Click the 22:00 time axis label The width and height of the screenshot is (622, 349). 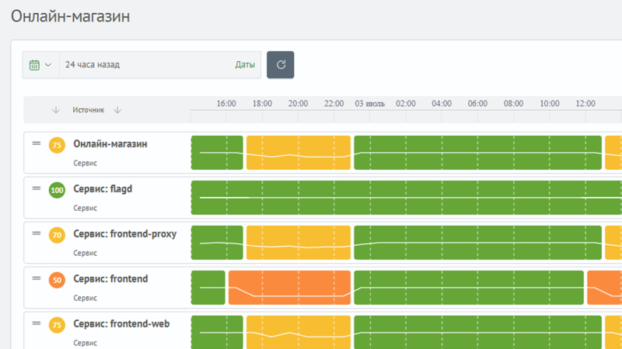point(334,104)
